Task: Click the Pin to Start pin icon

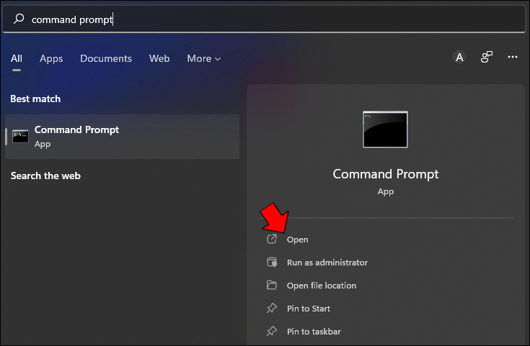Action: [272, 309]
